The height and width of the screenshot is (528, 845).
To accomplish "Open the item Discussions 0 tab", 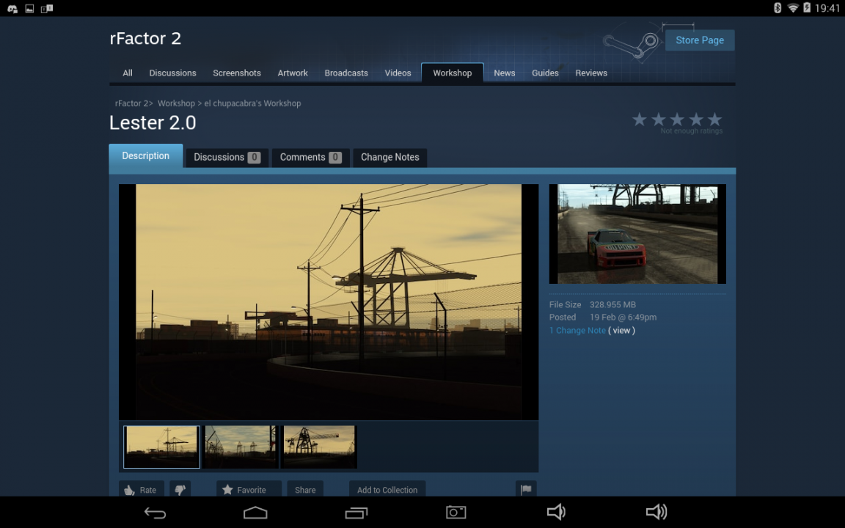I will point(227,158).
